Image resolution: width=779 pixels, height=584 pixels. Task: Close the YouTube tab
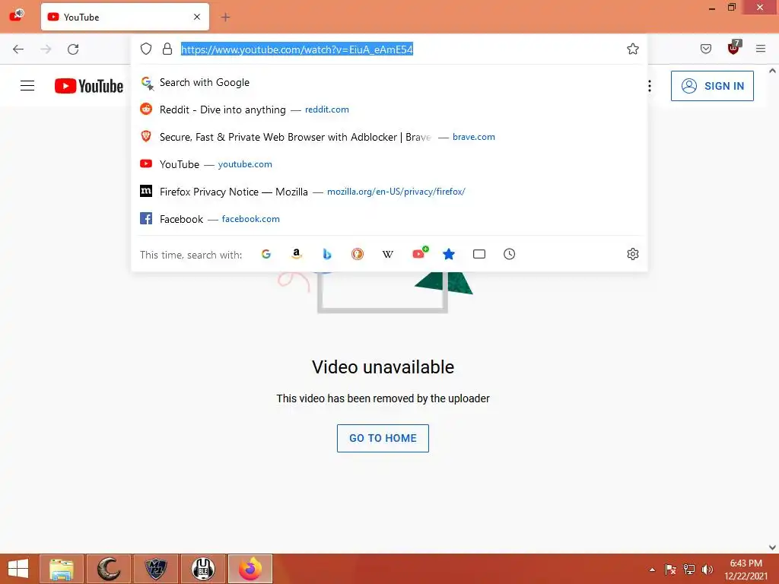(197, 17)
